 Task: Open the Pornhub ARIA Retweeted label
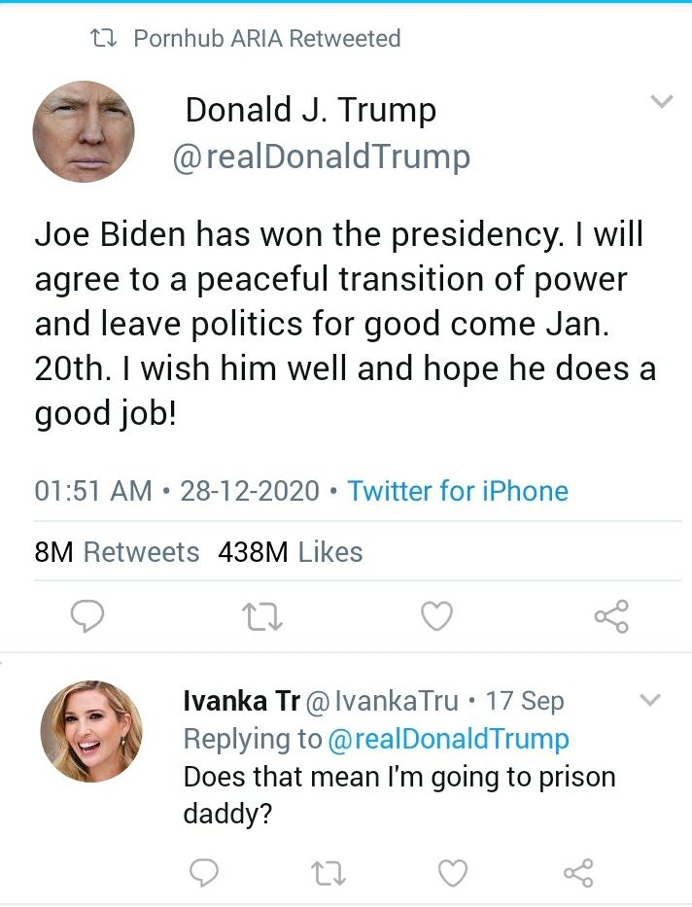tap(266, 39)
